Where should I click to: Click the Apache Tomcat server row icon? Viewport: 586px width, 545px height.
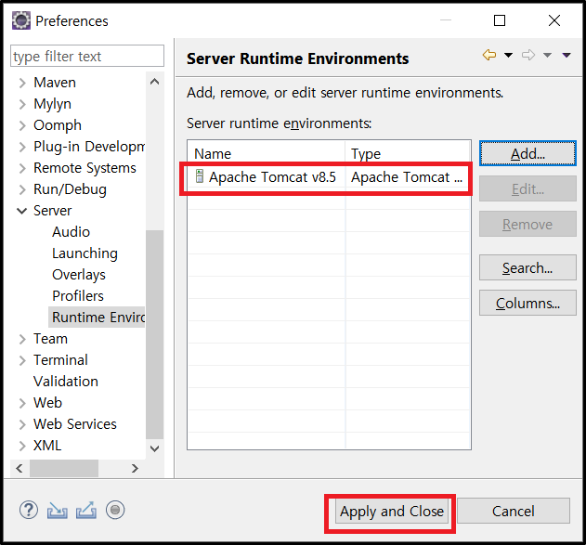click(x=200, y=176)
